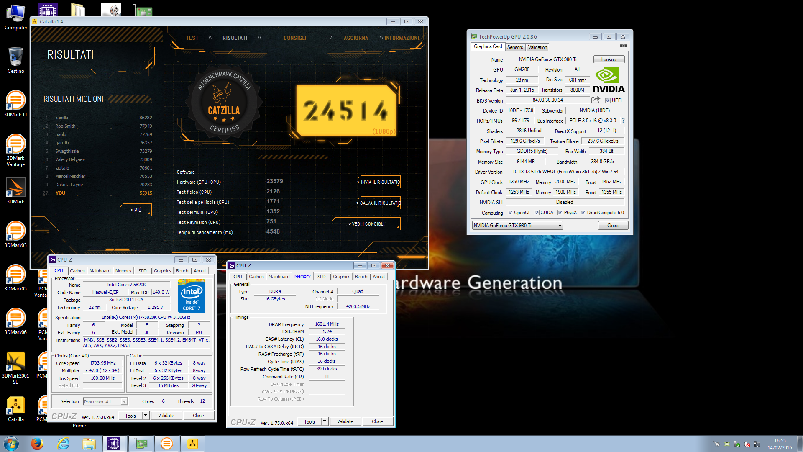Open the Processor #1 selection dropdown
Viewport: 803px width, 452px height.
(x=105, y=402)
